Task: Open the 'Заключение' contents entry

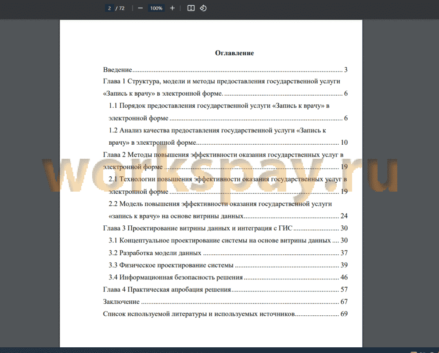Action: (225, 302)
